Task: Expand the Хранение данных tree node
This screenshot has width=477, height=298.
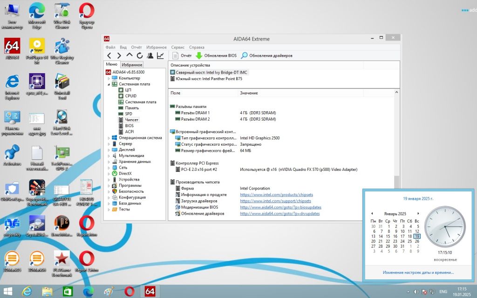Action: tap(109, 162)
